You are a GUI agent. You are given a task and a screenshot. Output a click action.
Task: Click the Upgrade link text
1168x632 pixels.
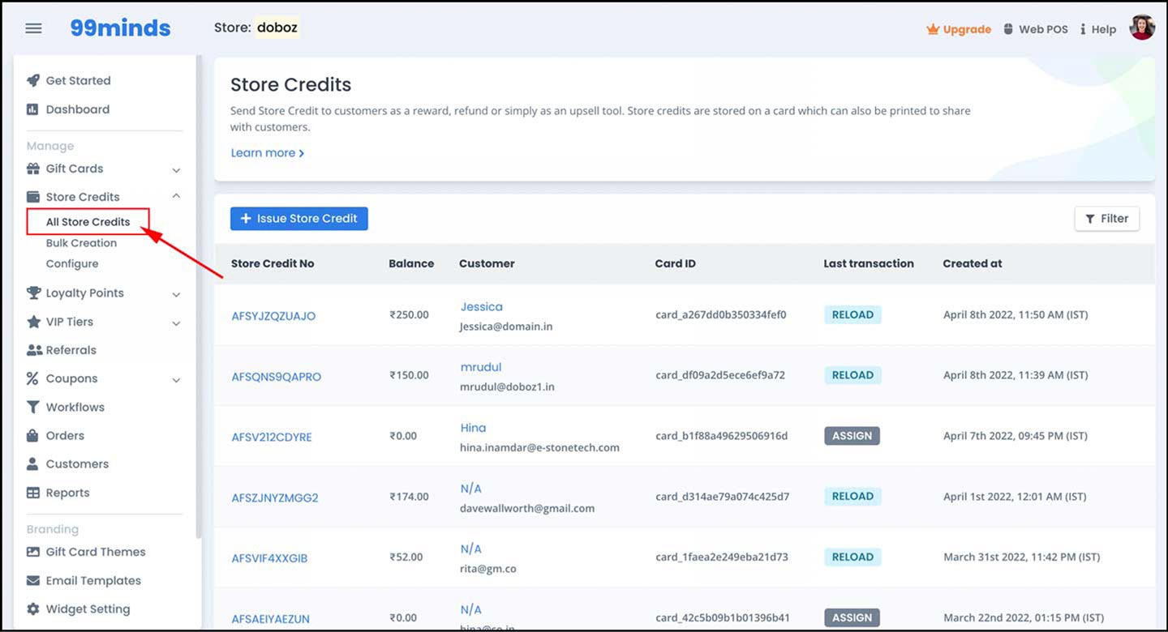tap(967, 29)
